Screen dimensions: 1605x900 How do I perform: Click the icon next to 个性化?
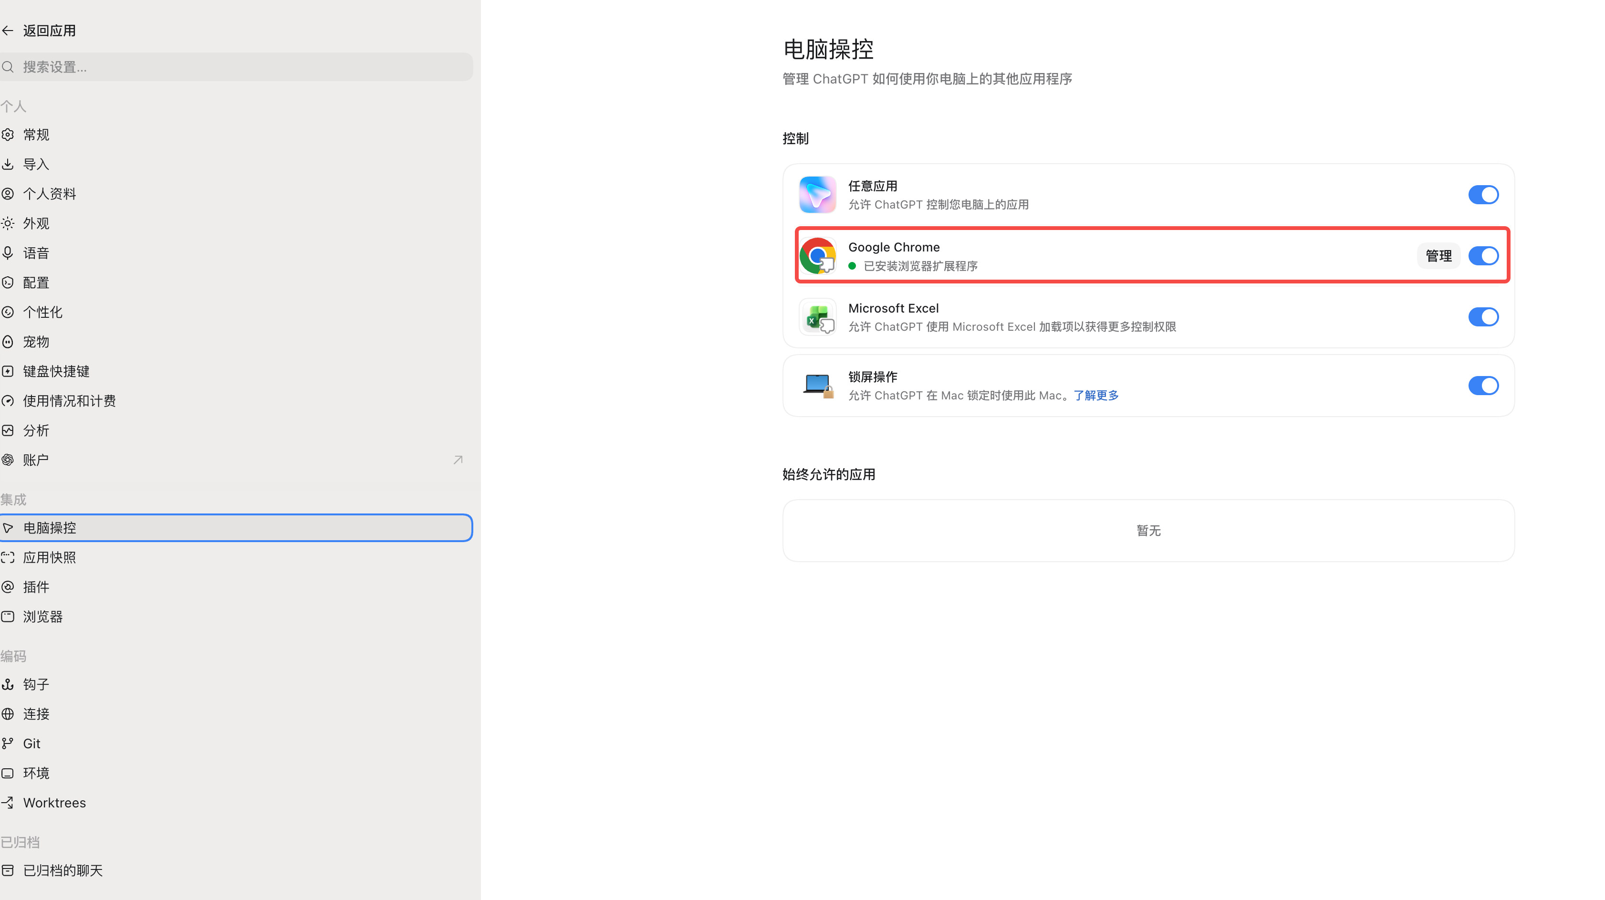click(8, 312)
